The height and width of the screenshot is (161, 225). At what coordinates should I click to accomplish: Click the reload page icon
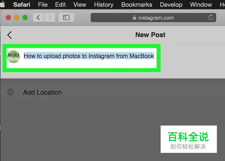(x=210, y=18)
